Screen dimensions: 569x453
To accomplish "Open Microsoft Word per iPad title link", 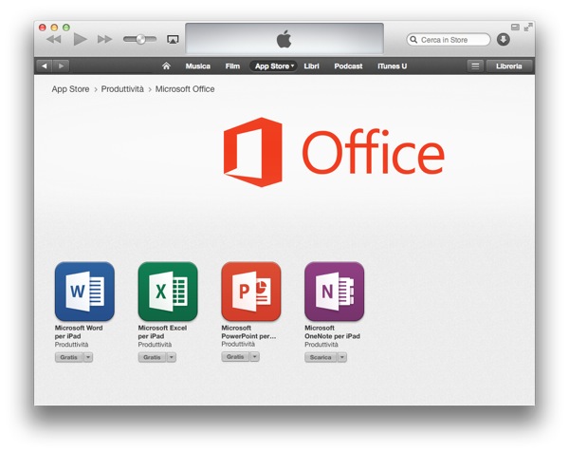I will [79, 332].
